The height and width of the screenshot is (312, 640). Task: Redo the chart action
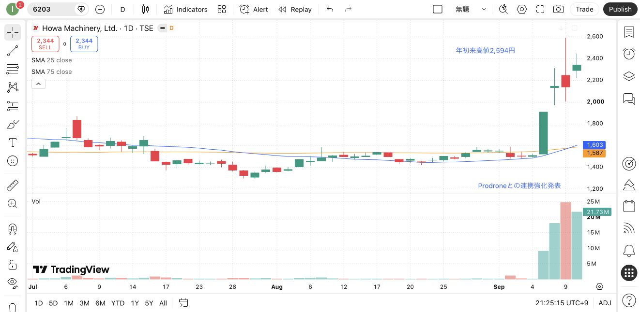click(348, 9)
